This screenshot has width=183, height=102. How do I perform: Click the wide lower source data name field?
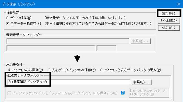click(x=51, y=48)
